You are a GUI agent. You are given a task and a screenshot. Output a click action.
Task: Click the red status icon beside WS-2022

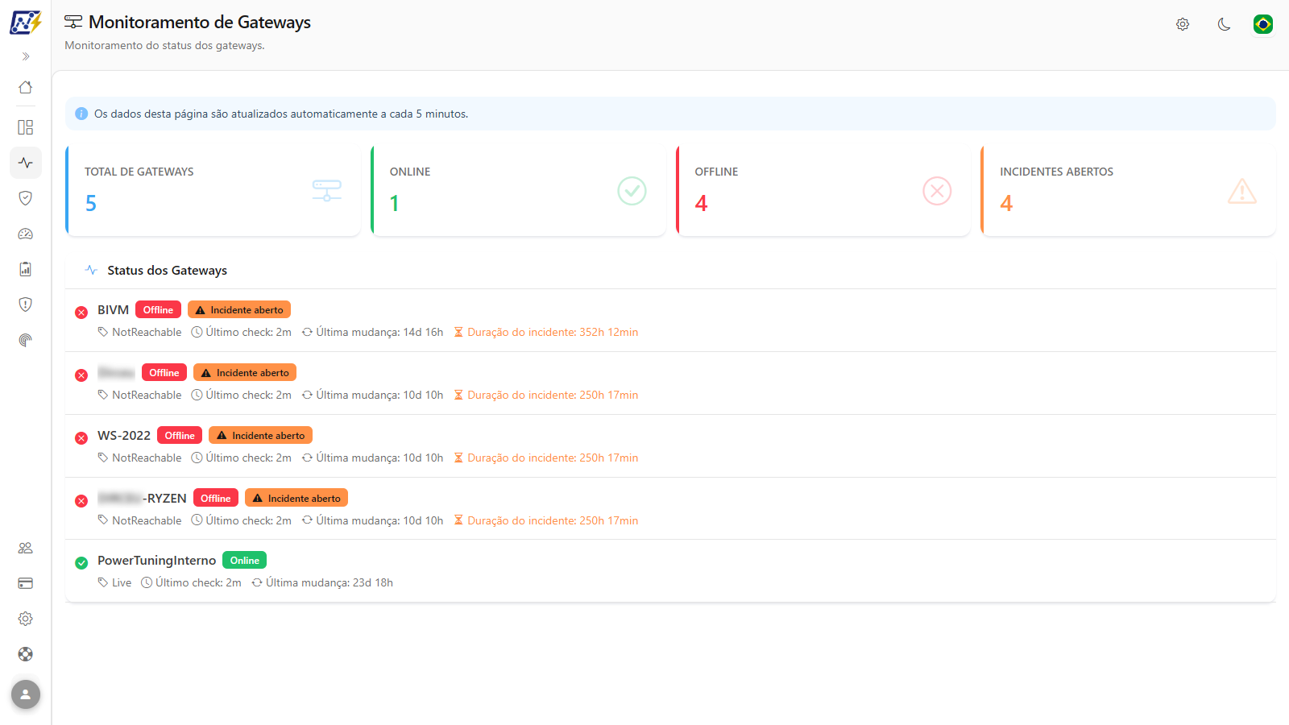(x=81, y=438)
